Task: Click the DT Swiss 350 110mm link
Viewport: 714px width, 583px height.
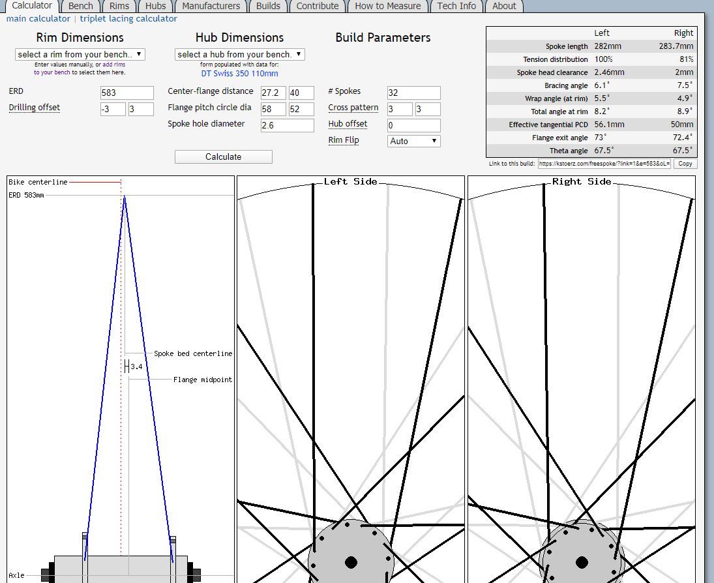Action: tap(239, 74)
